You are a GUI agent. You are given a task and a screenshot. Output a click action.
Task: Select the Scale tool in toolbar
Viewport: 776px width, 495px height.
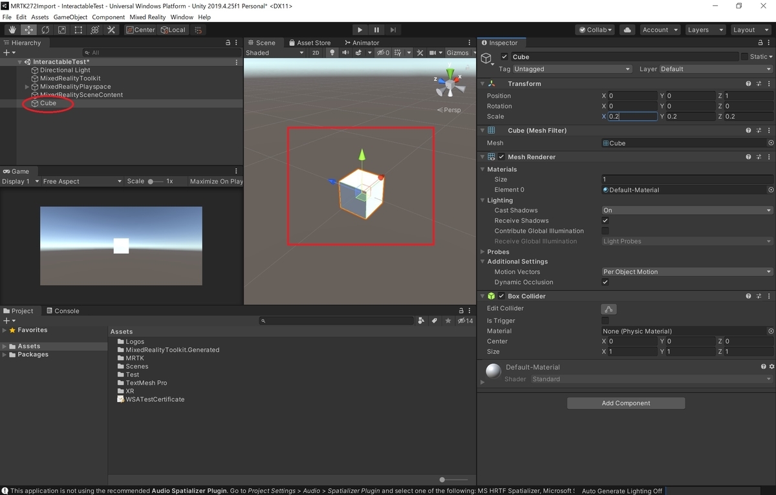[62, 30]
